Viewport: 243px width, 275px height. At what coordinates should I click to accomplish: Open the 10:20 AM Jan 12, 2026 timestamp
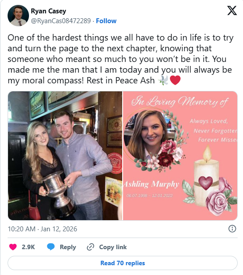[x=42, y=229]
